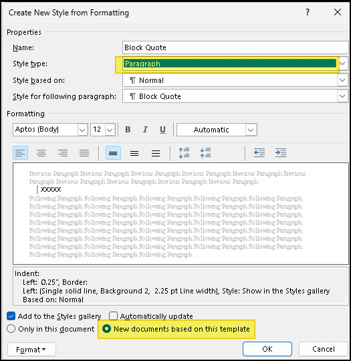351x361 pixels.
Task: Increase paragraph spacing
Action: point(185,153)
